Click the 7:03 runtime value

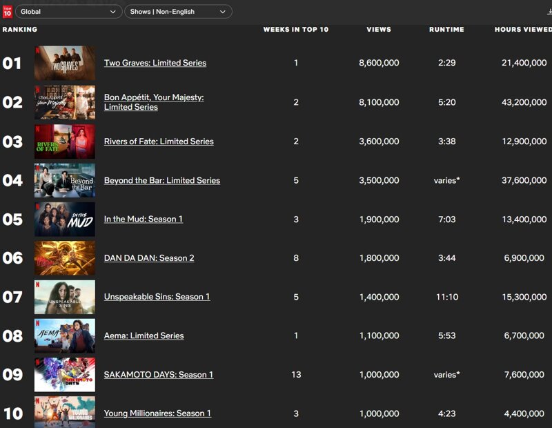(446, 219)
